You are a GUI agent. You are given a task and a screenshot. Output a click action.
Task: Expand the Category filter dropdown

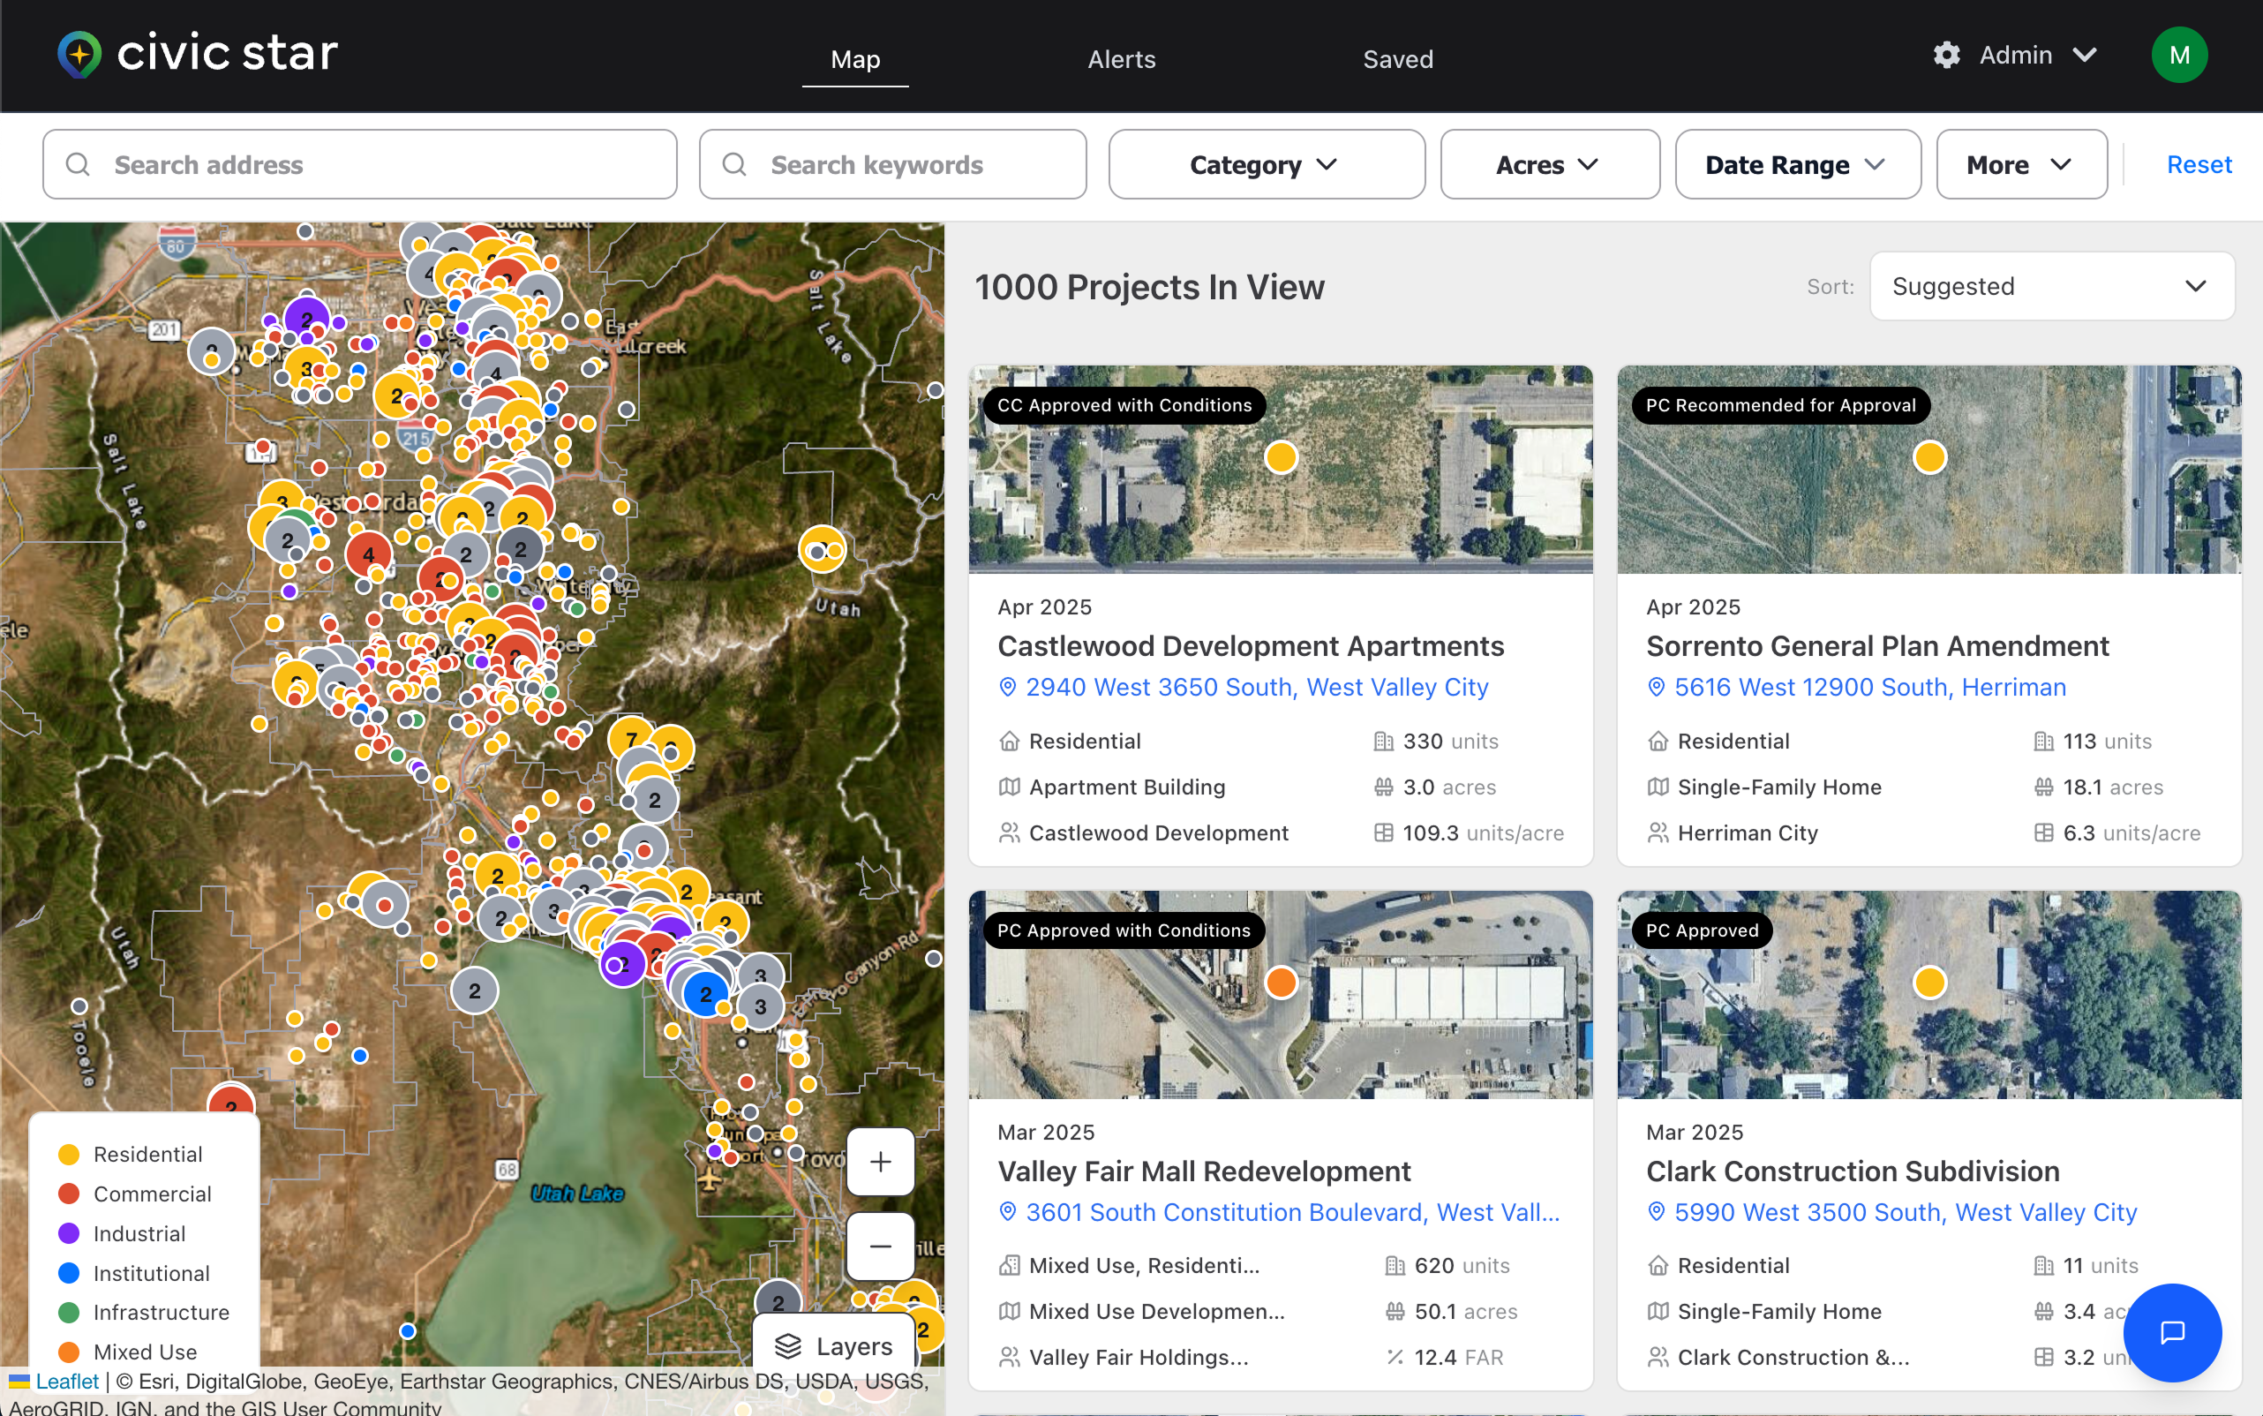point(1265,165)
